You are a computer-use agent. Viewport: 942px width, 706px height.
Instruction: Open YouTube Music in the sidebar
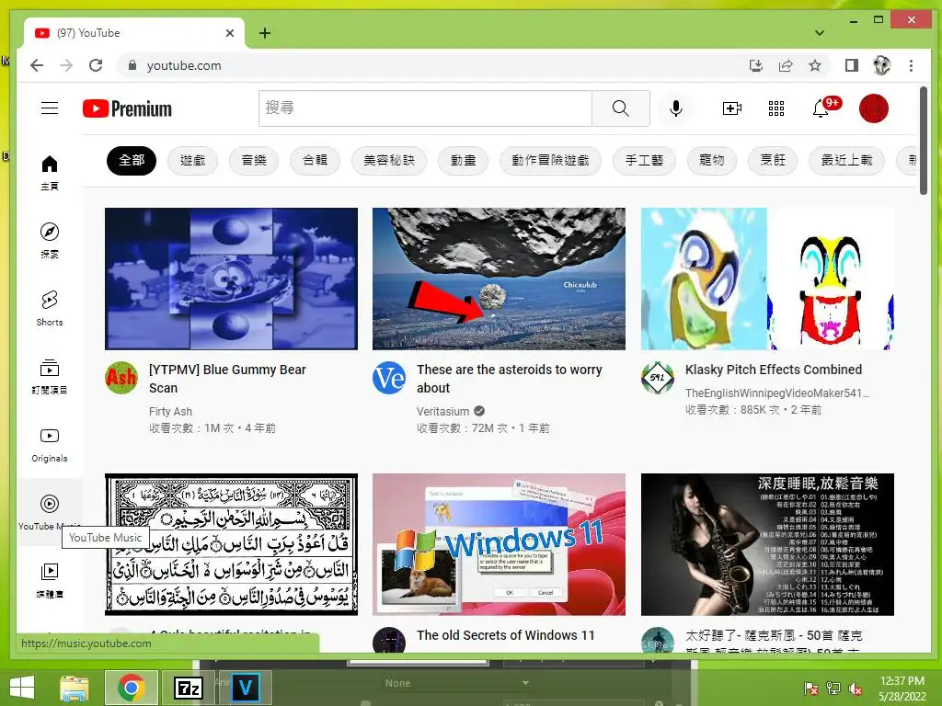[50, 512]
